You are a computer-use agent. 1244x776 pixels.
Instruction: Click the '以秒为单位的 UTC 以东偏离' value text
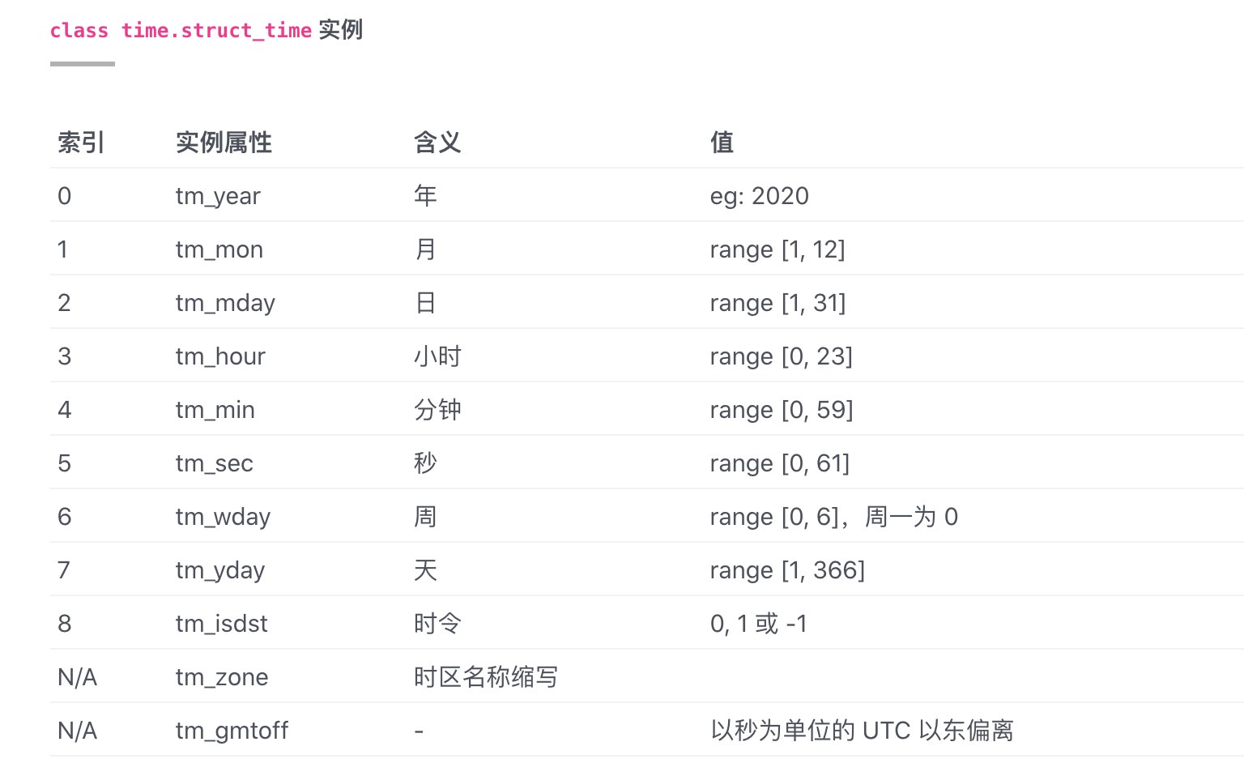tap(862, 731)
